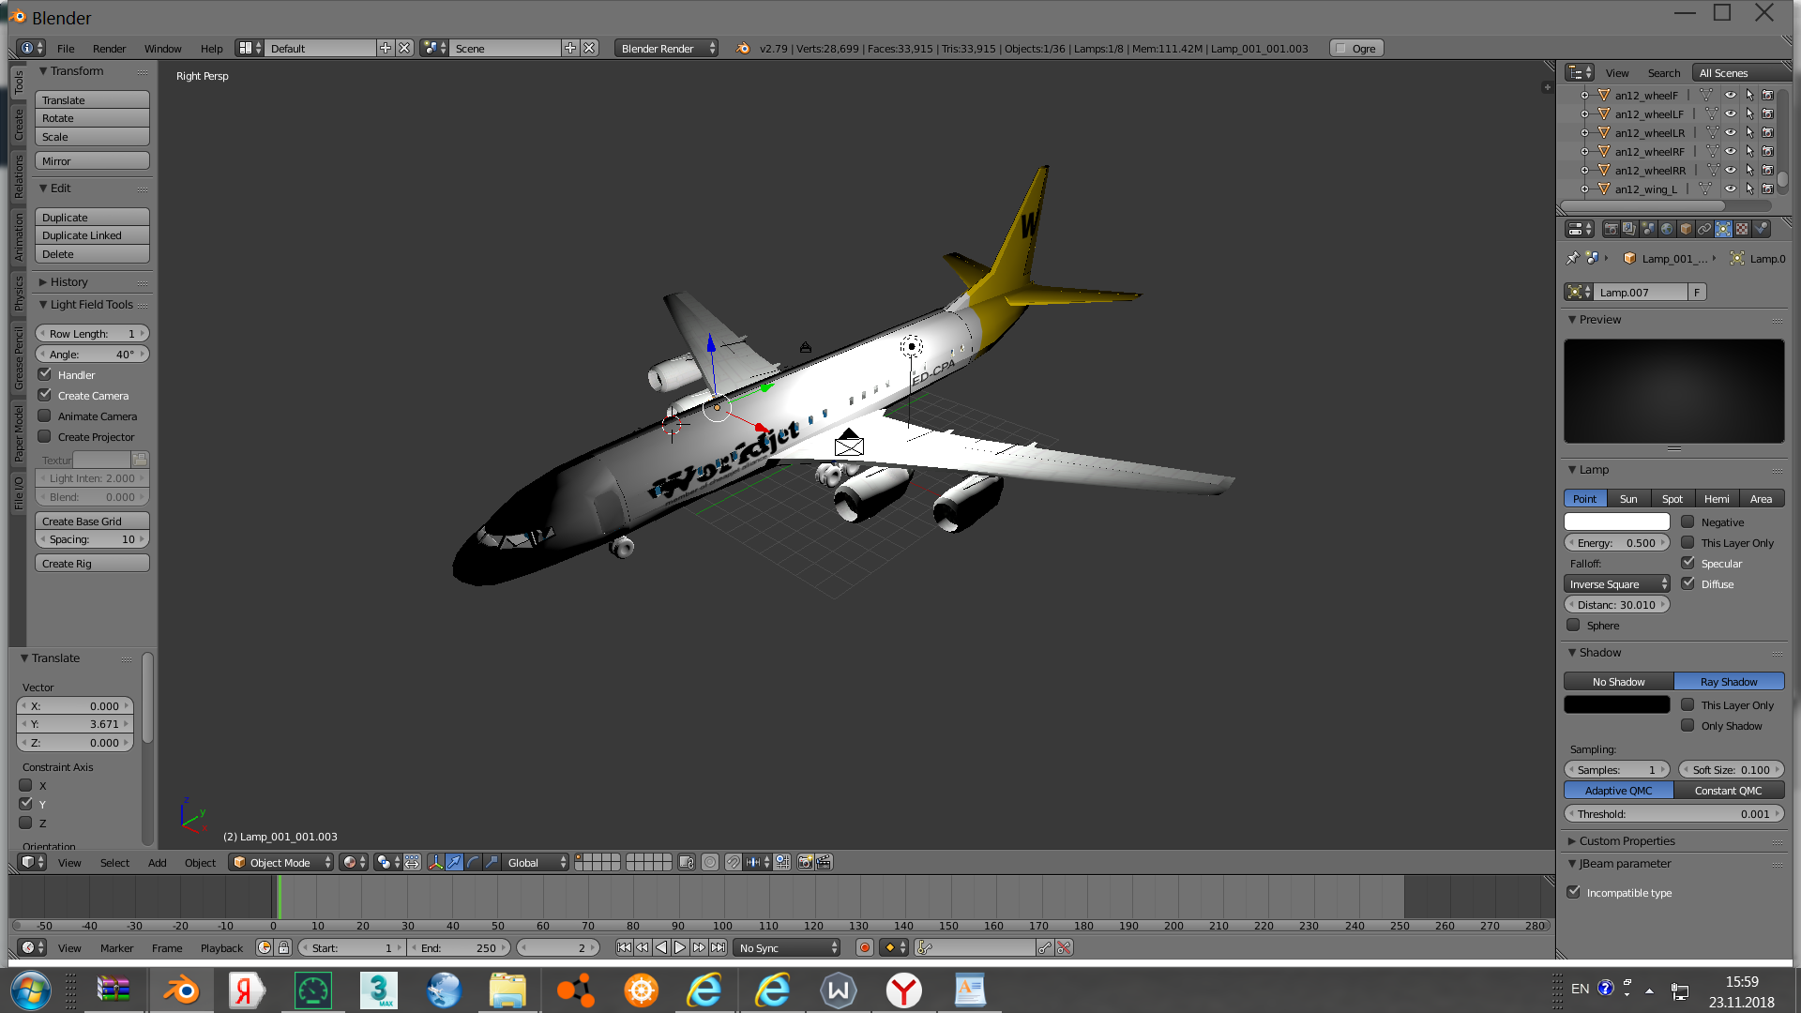1801x1013 pixels.
Task: Toggle the pin icon in properties breadcrumb
Action: pos(1573,258)
